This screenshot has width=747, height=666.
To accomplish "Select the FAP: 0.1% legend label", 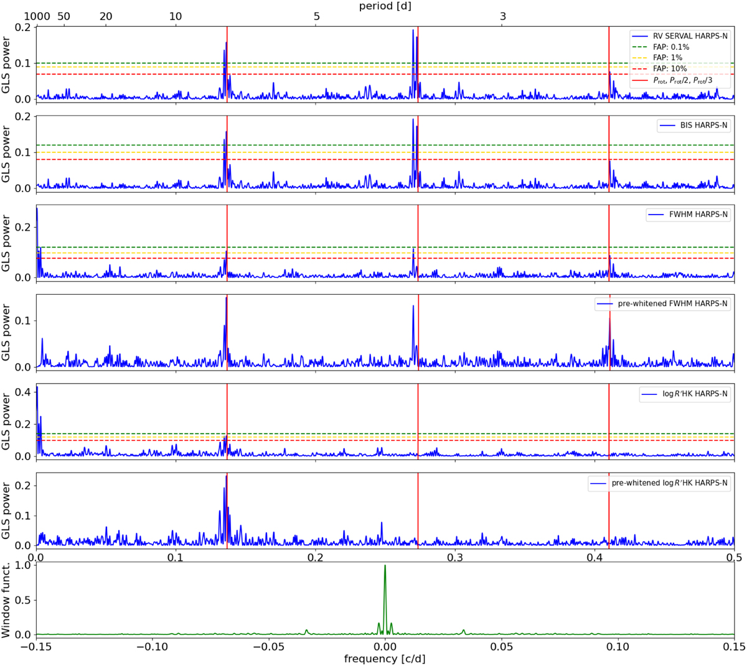I will [672, 47].
